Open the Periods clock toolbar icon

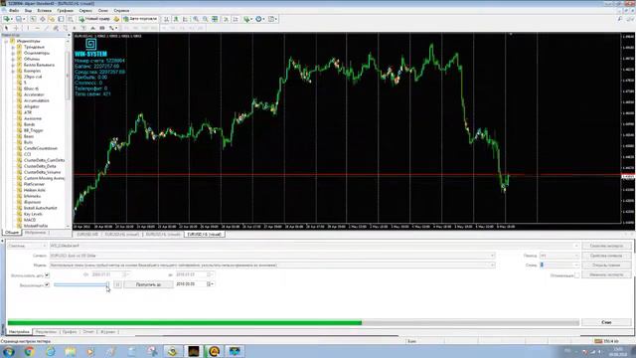[x=259, y=19]
